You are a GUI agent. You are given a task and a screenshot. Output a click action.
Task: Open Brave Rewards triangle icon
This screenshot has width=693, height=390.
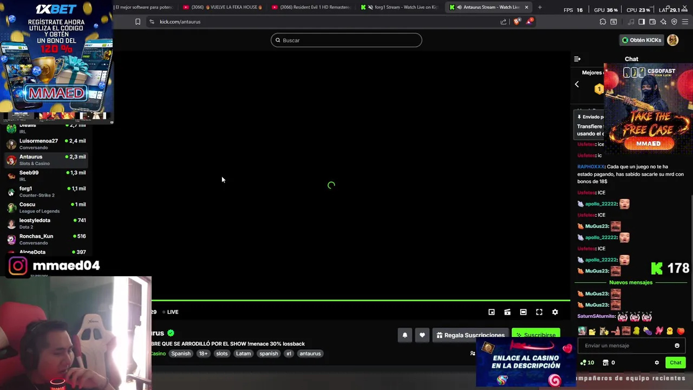(529, 22)
